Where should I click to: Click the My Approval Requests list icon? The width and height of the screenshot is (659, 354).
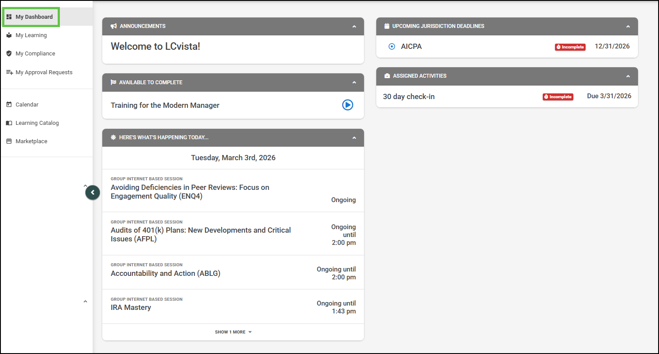click(x=9, y=72)
